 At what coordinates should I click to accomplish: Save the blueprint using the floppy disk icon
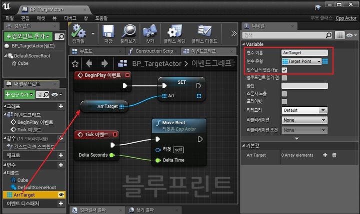tap(108, 34)
